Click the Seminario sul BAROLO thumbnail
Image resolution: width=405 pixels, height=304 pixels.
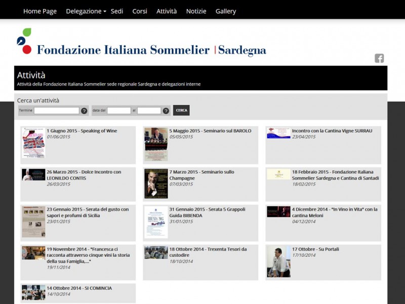[156, 144]
